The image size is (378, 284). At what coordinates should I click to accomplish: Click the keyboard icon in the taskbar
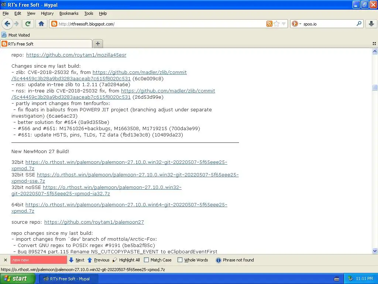[x=337, y=279]
